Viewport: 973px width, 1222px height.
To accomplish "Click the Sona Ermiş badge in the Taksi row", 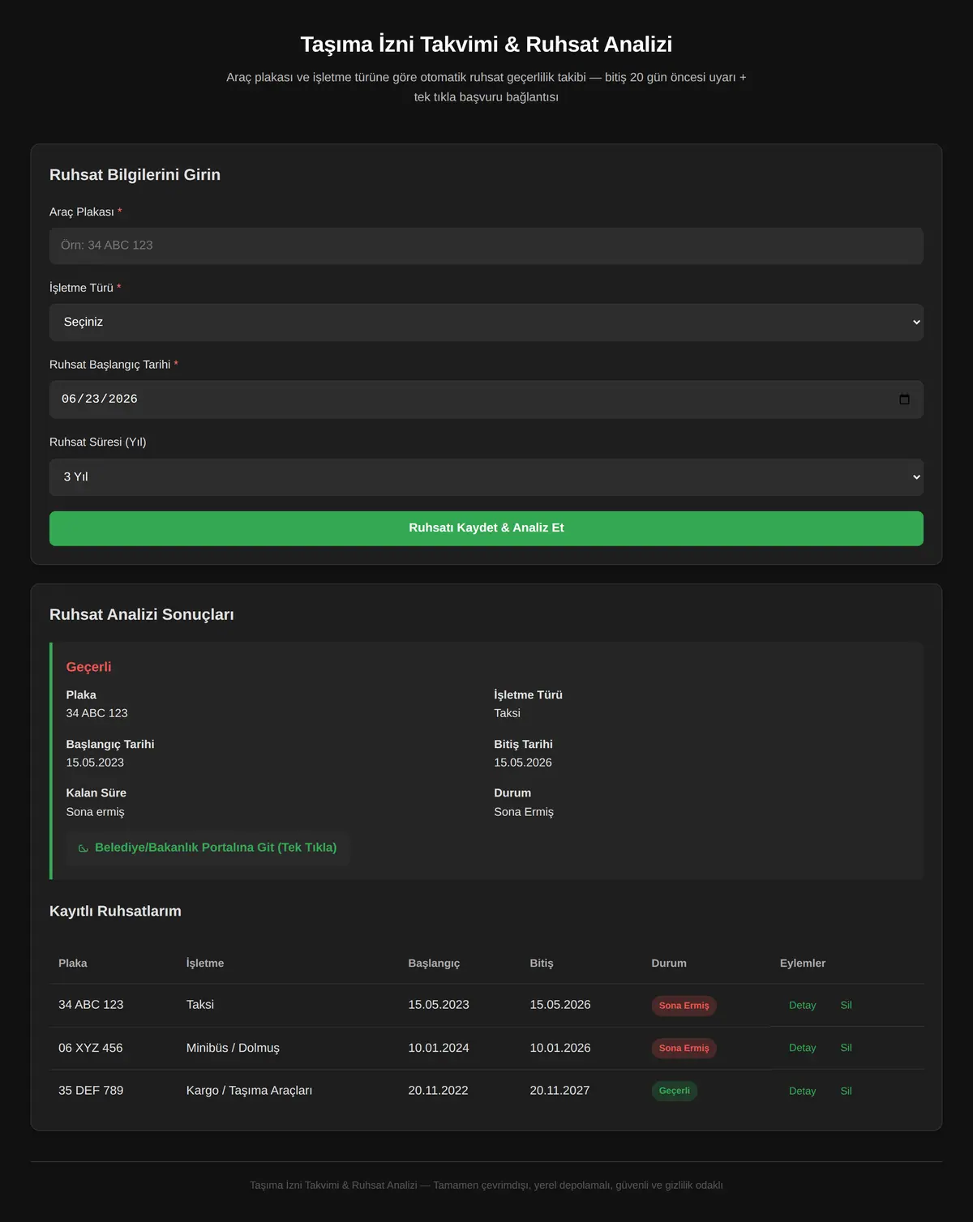I will (684, 1006).
